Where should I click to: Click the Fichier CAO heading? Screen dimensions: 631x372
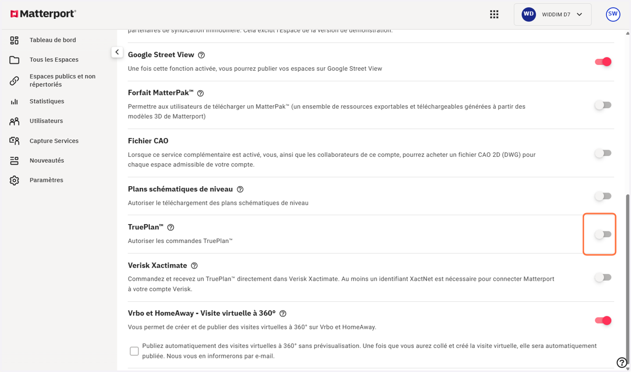tap(148, 141)
